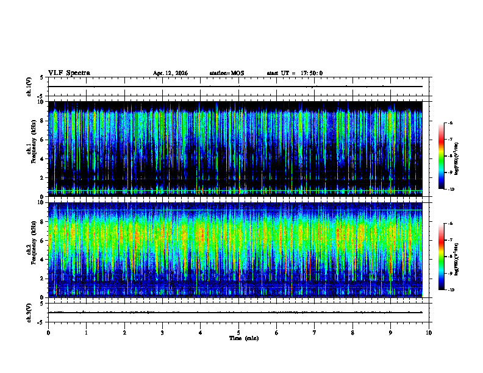Screen dimensions: 483x373
Task: Click time axis tick label "9"
Action: (390, 333)
